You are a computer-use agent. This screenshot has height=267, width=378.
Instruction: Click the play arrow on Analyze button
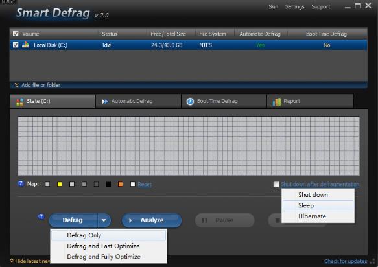coord(130,220)
